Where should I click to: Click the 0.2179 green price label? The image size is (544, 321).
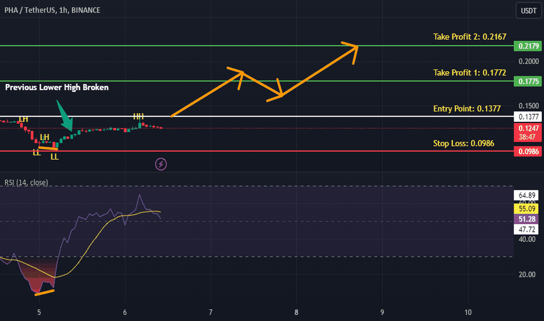528,46
